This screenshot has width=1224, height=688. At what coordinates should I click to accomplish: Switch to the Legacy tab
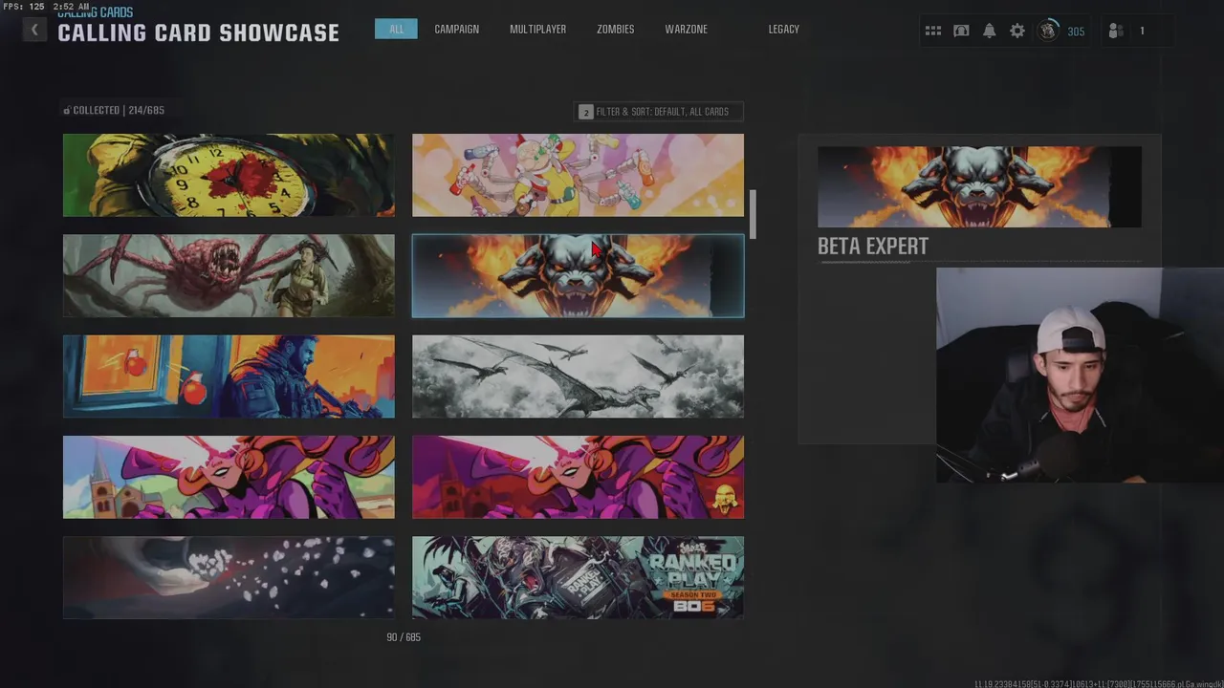[784, 29]
